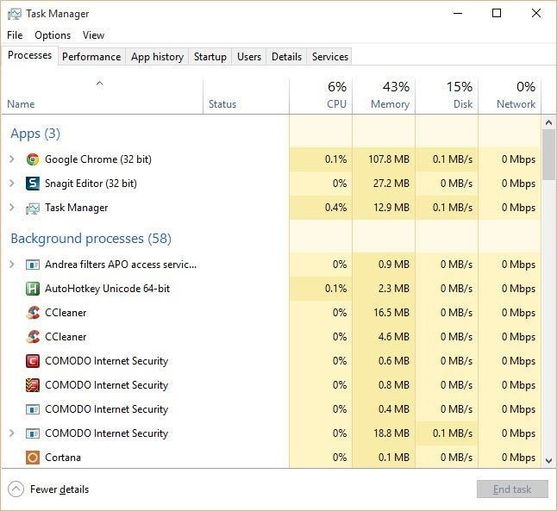This screenshot has width=557, height=511.
Task: Click the Snagit Editor app icon
Action: 33,184
